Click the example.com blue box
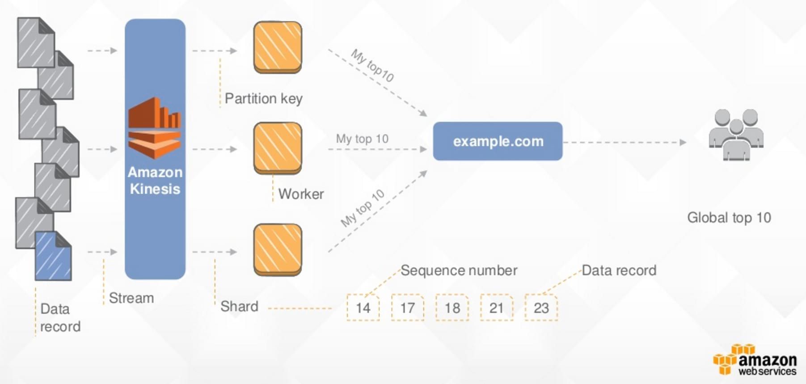Screen dimensions: 806x384 click(498, 141)
